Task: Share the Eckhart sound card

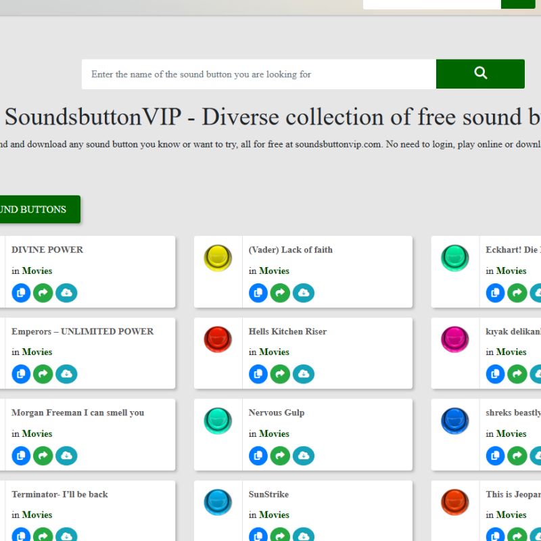Action: coord(517,293)
